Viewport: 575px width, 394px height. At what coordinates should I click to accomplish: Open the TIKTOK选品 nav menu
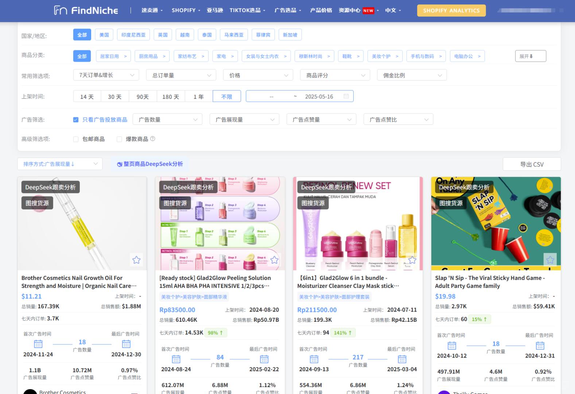pos(247,10)
